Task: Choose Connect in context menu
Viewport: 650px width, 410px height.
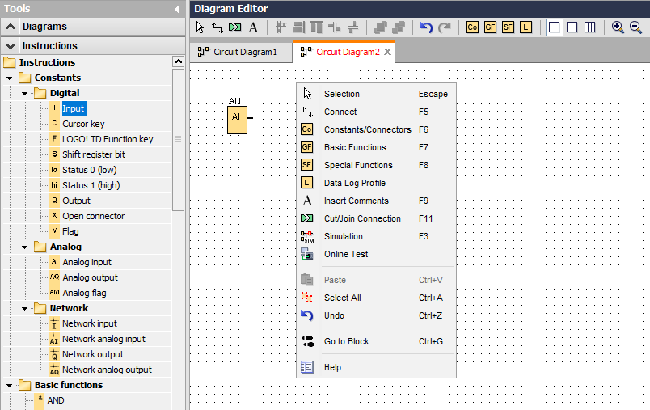Action: [377, 112]
